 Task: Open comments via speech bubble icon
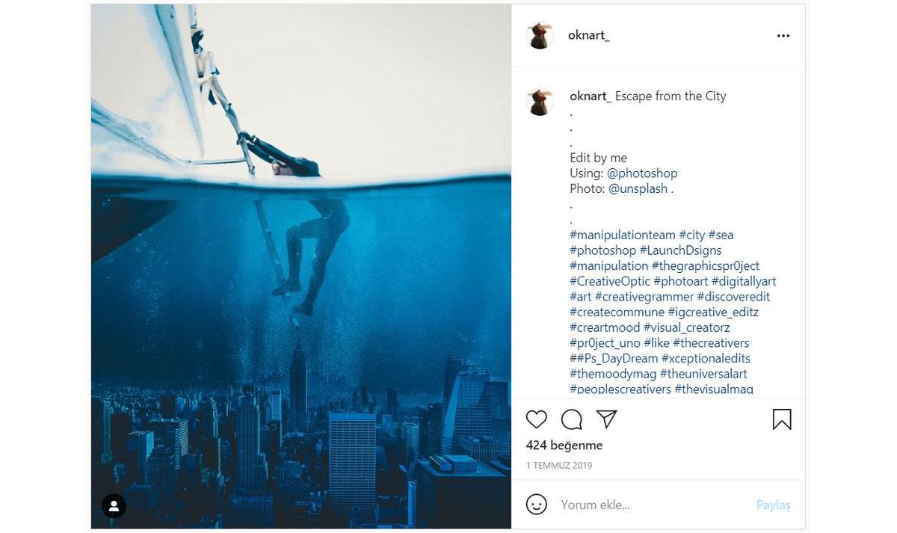tap(572, 419)
